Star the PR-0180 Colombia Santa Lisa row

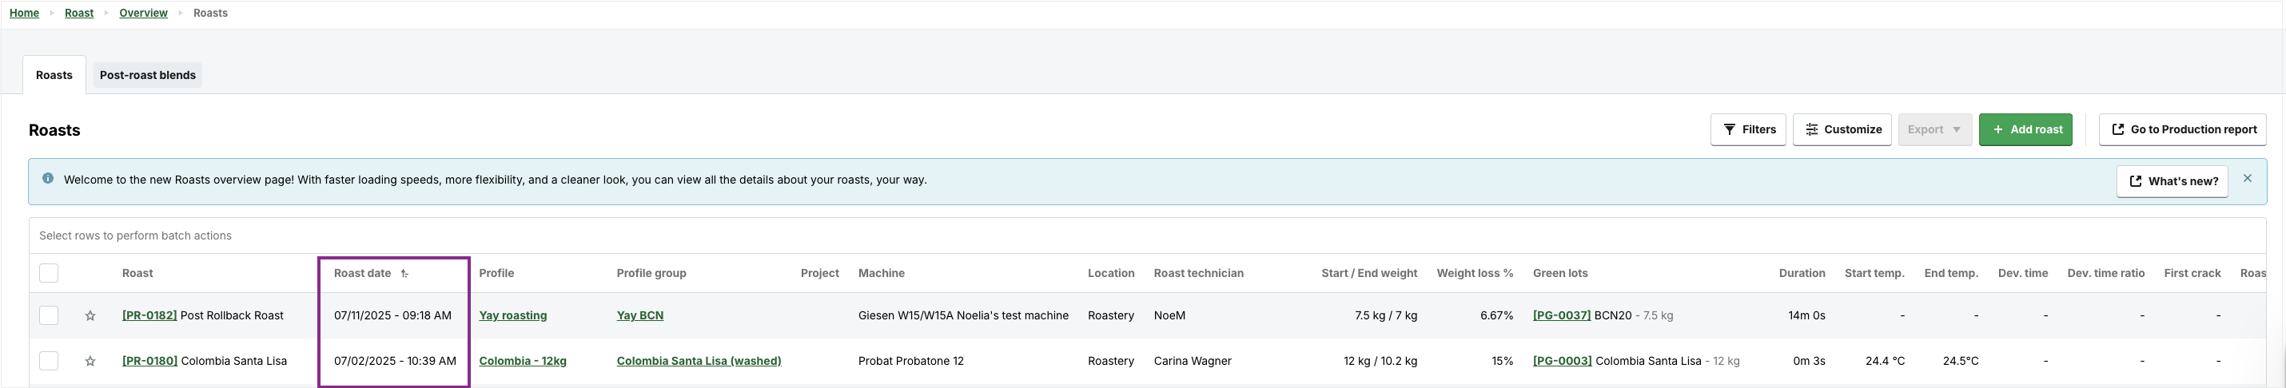(90, 362)
